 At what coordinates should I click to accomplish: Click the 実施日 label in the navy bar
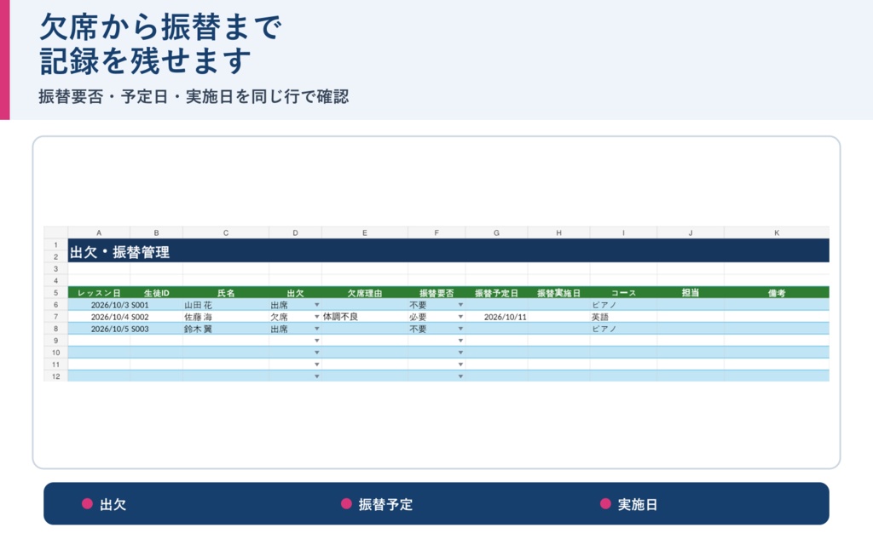coord(638,504)
